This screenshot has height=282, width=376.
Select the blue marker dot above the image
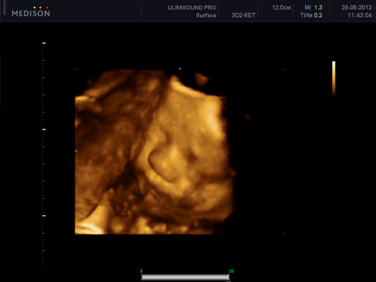[180, 69]
